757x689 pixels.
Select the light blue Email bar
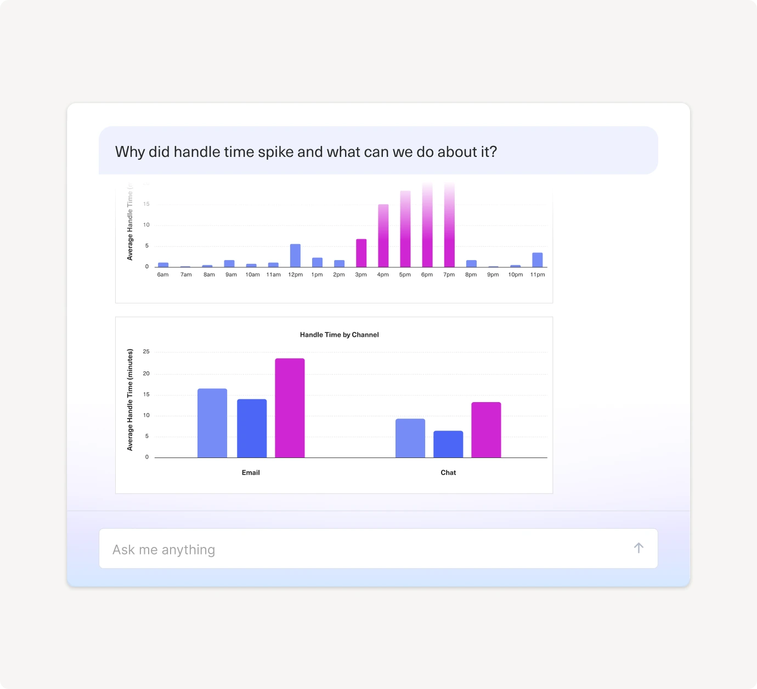tap(212, 423)
